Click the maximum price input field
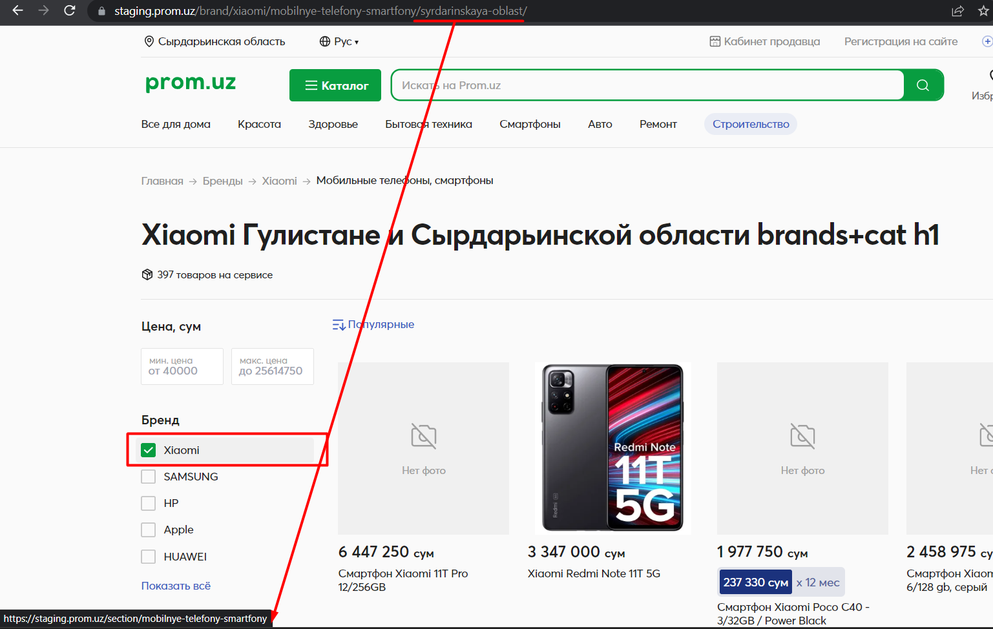The height and width of the screenshot is (629, 993). (x=273, y=366)
